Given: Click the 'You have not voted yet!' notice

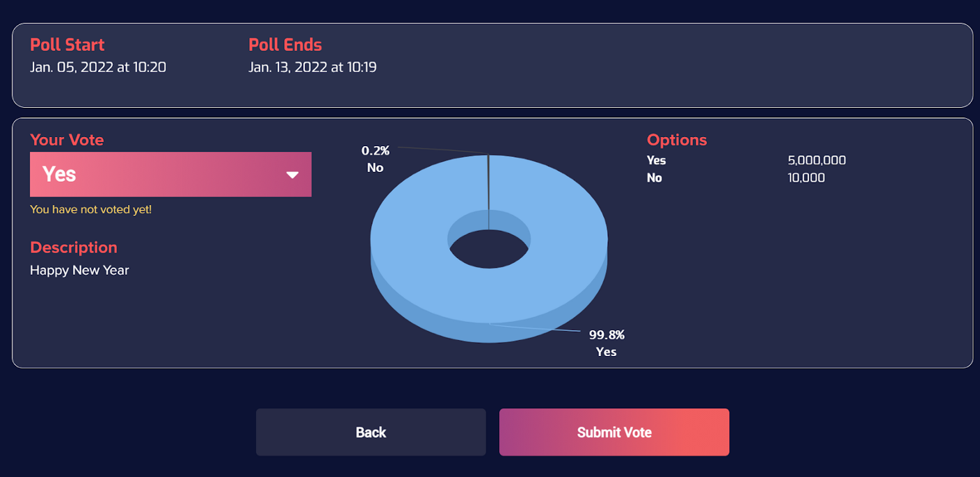Looking at the screenshot, I should (90, 209).
